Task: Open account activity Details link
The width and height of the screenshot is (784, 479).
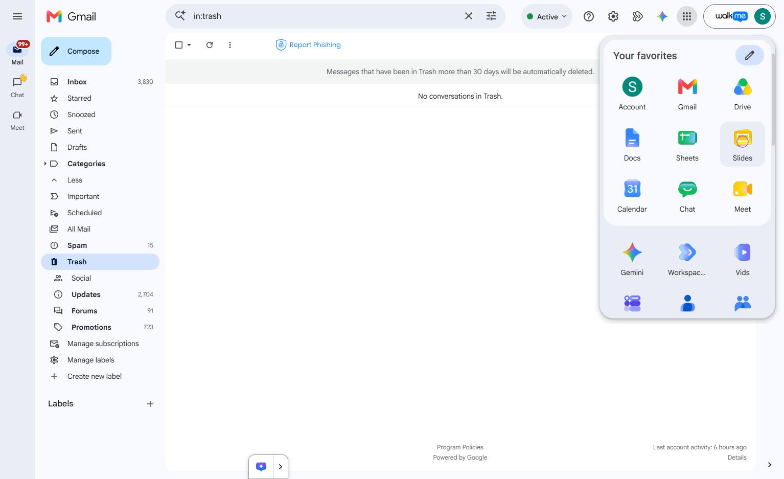Action: pyautogui.click(x=737, y=458)
